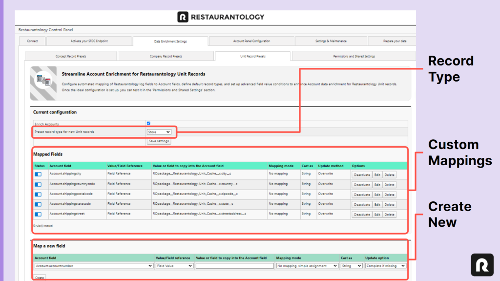Click the Create button under Map a new field
The image size is (500, 281).
(40, 278)
